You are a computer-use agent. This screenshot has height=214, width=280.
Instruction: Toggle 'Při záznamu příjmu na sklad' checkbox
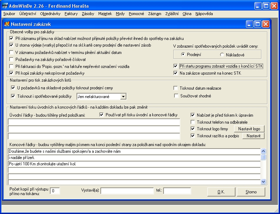(12, 38)
